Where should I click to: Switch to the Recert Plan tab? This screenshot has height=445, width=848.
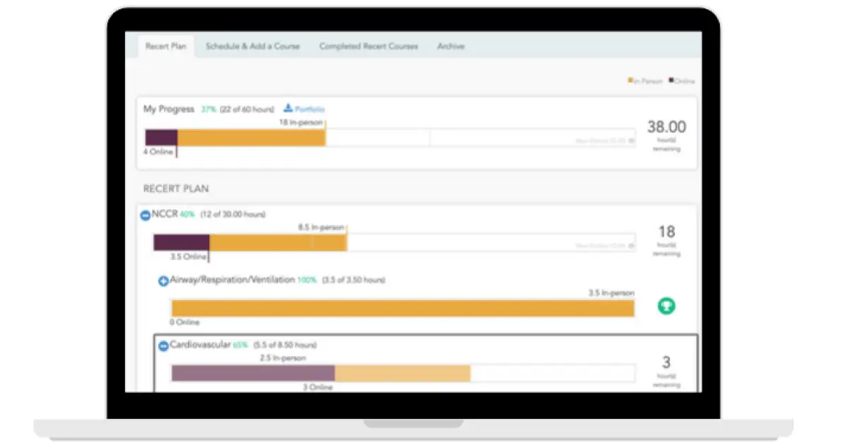click(x=165, y=47)
